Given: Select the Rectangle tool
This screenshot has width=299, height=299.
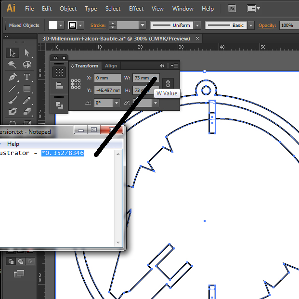Looking at the screenshot, I should tap(27, 89).
